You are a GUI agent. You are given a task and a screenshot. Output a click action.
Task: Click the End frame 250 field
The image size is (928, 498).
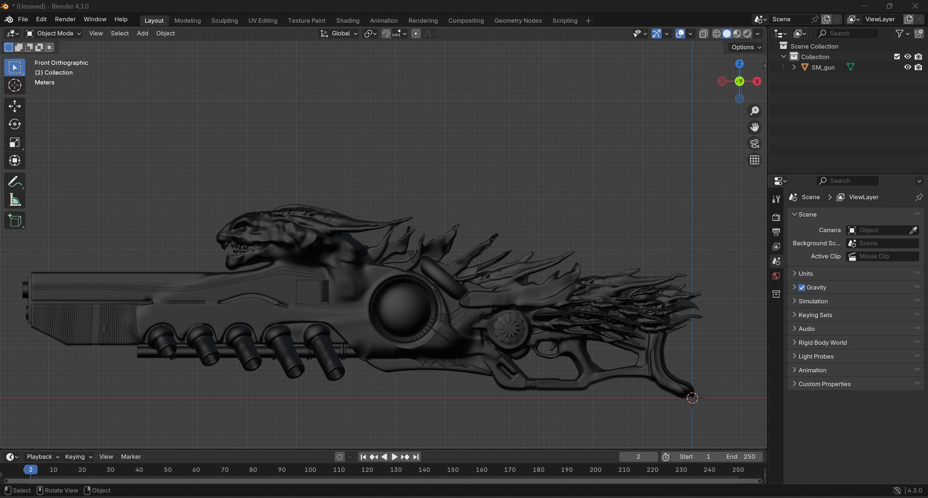click(x=740, y=457)
